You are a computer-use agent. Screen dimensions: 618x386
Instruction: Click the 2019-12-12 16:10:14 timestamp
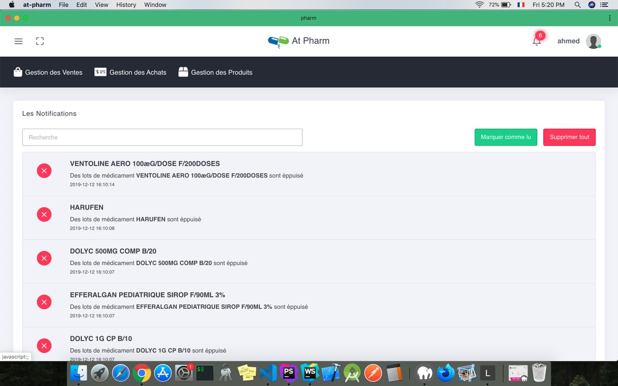(92, 184)
